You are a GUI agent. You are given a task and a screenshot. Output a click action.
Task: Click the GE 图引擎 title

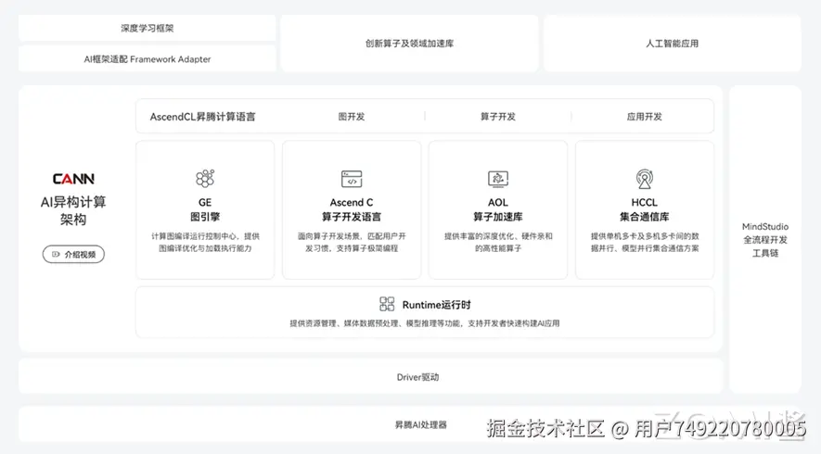tap(205, 209)
